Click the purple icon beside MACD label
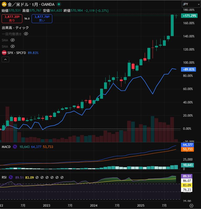Image resolution: width=201 pixels, height=209 pixels. (x=15, y=147)
